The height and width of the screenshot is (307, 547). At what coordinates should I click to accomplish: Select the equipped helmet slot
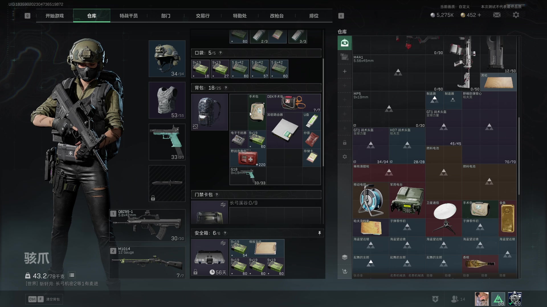point(167,59)
